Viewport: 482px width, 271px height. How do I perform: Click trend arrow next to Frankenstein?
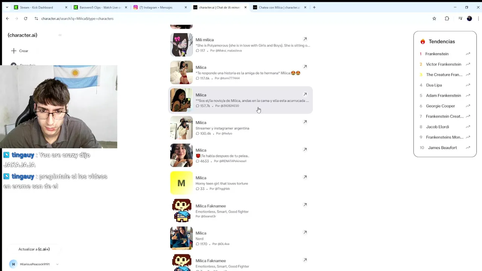(x=468, y=54)
